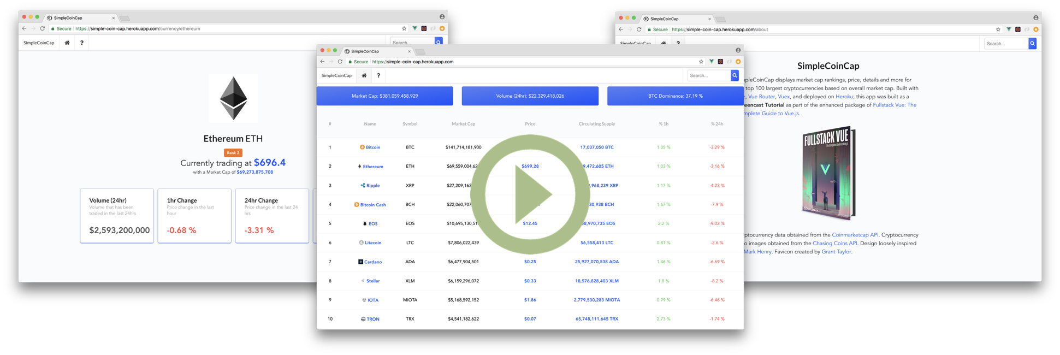This screenshot has height=355, width=1060.
Task: Click the 24hr Change card
Action: 272,216
